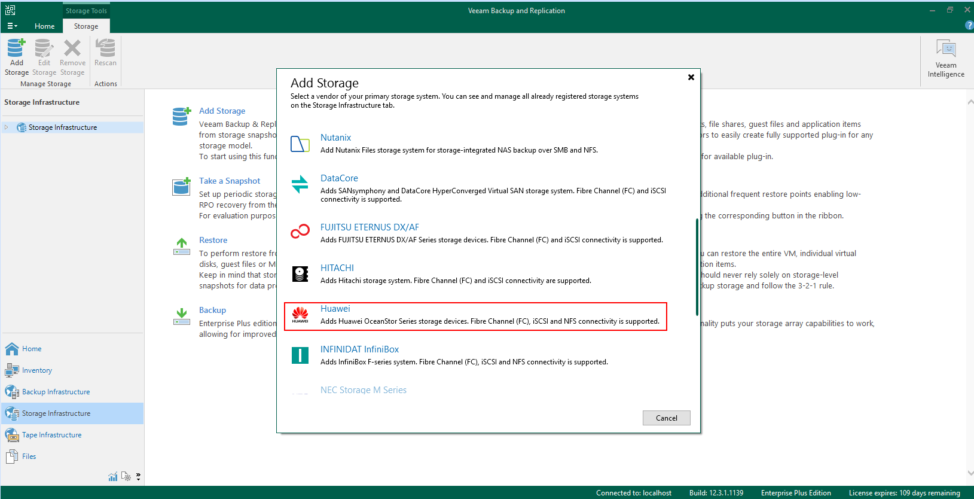Switch to the Home ribbon tab
This screenshot has height=499, width=974.
coord(44,26)
